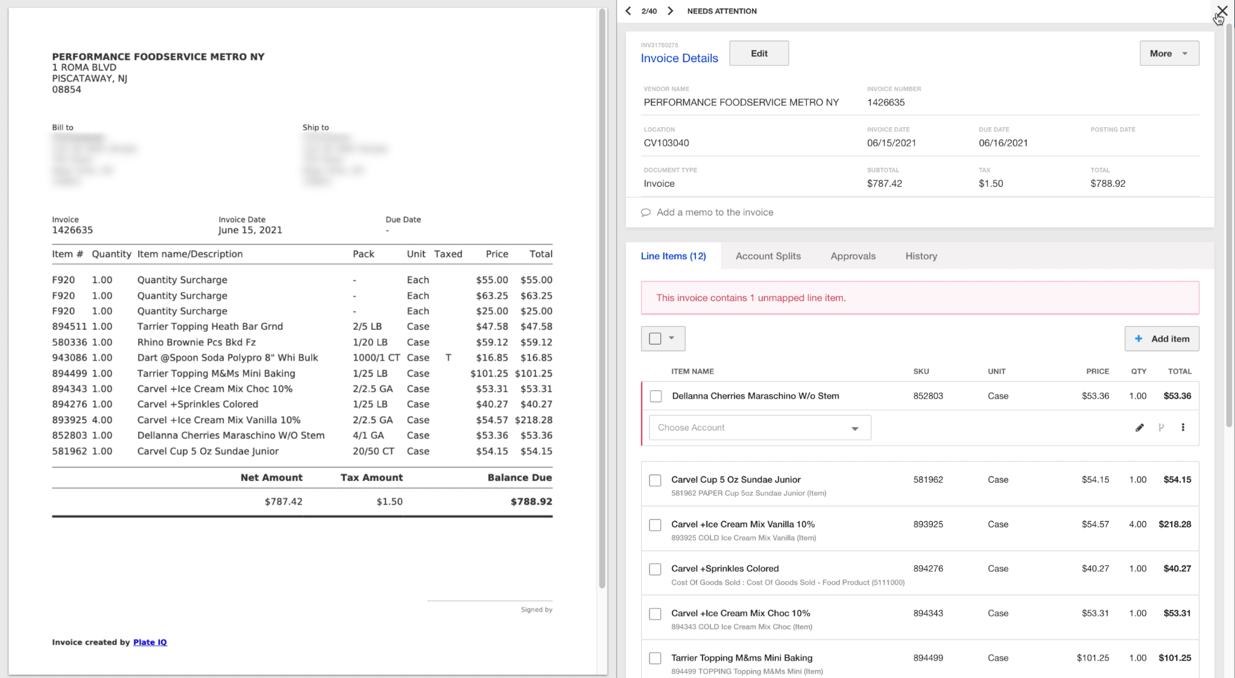
Task: Open the History tab
Action: [921, 256]
